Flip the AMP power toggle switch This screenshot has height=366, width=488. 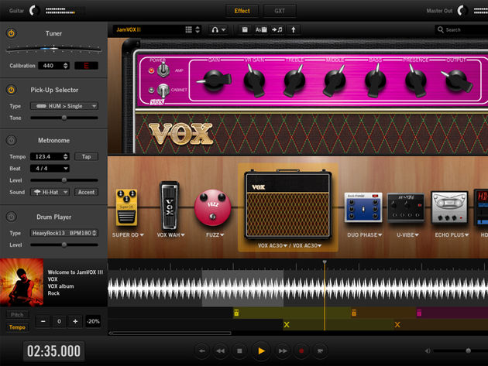click(x=163, y=70)
